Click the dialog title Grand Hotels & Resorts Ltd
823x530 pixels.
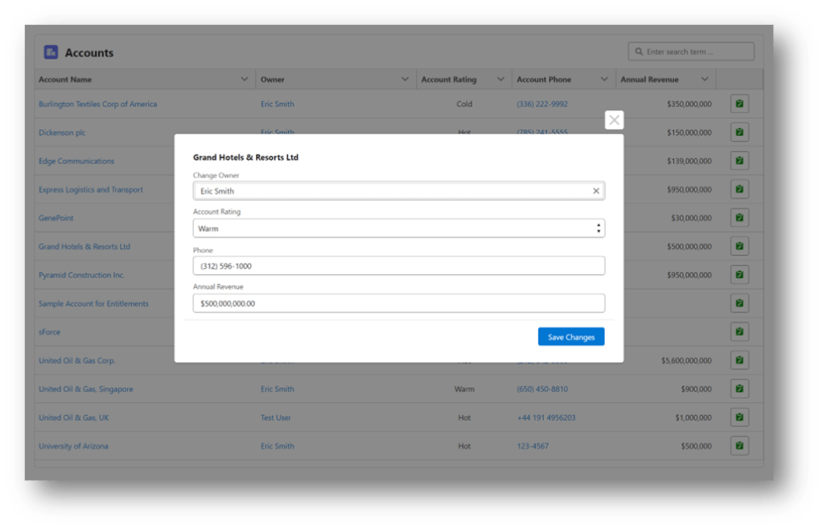tap(245, 157)
